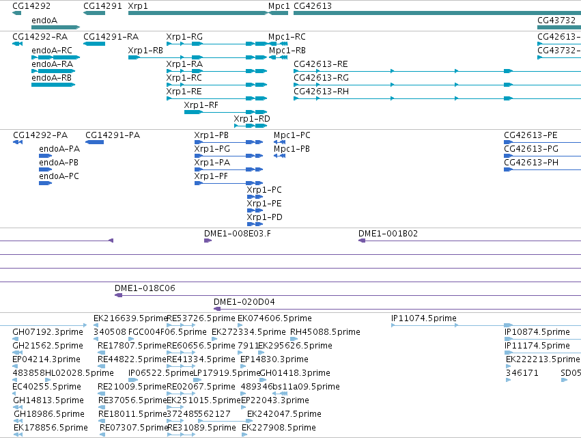Click transcript Xrp1-RF

pos(201,105)
